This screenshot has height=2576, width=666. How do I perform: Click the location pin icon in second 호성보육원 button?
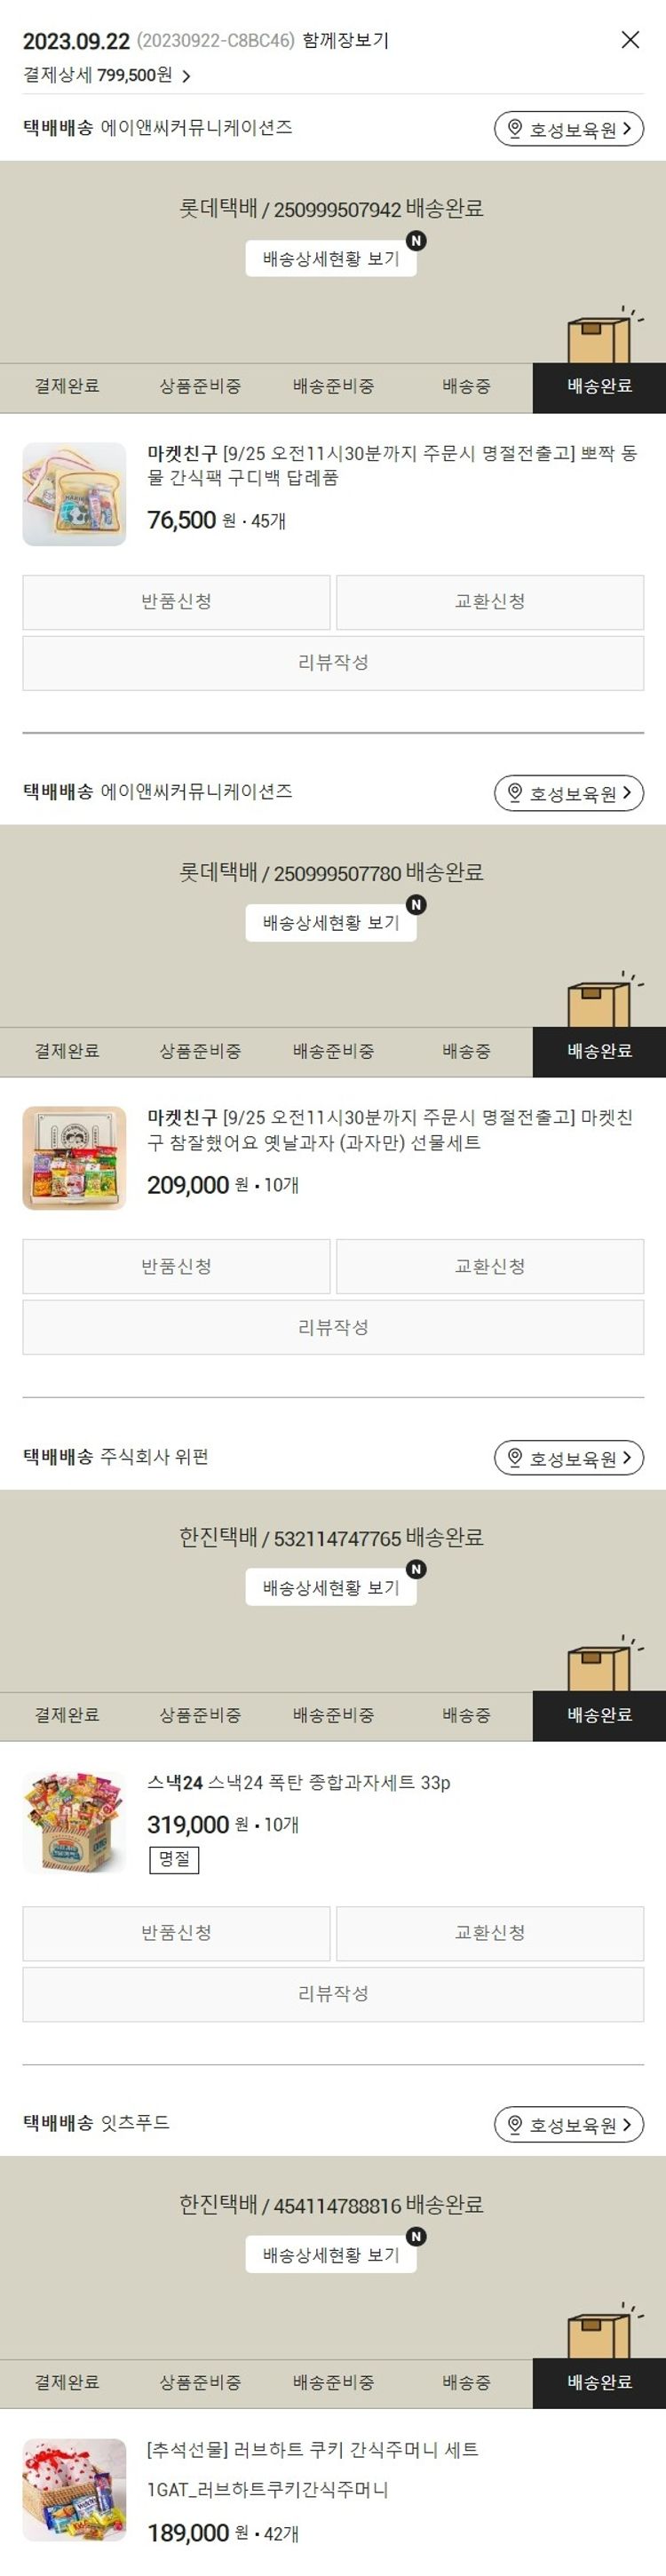(515, 793)
